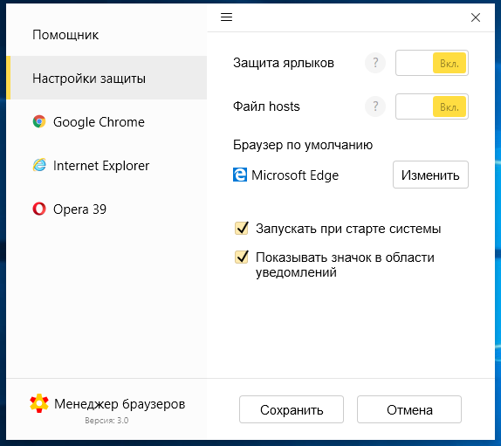Screen dimensions: 501x446
Task: Uncheck Показывать значок в области уведомлений
Action: (x=242, y=257)
